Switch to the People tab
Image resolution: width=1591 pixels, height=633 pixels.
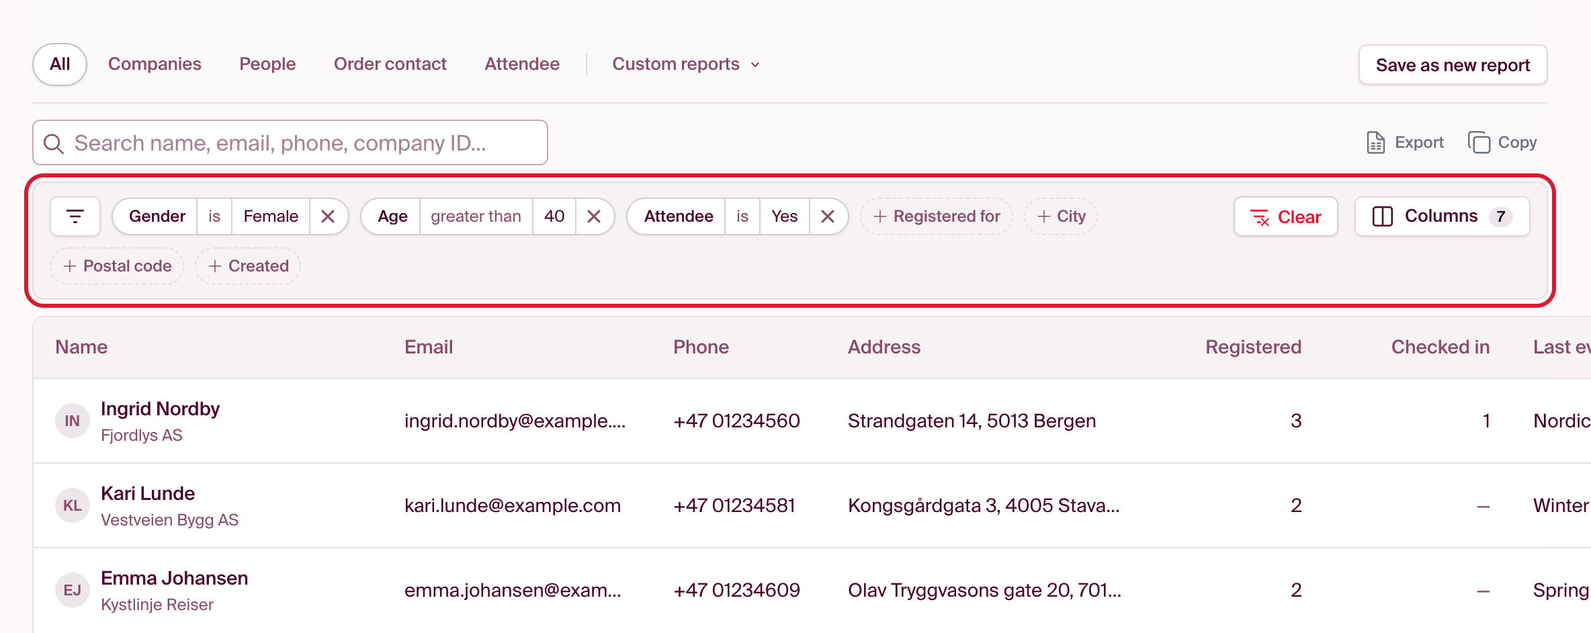[267, 65]
